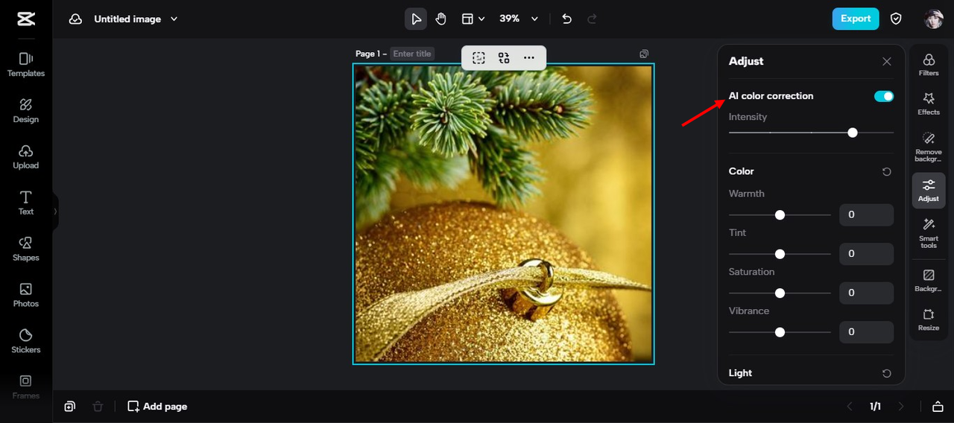Screen dimensions: 954x423
Task: Open the Effects tab
Action: [x=929, y=104]
